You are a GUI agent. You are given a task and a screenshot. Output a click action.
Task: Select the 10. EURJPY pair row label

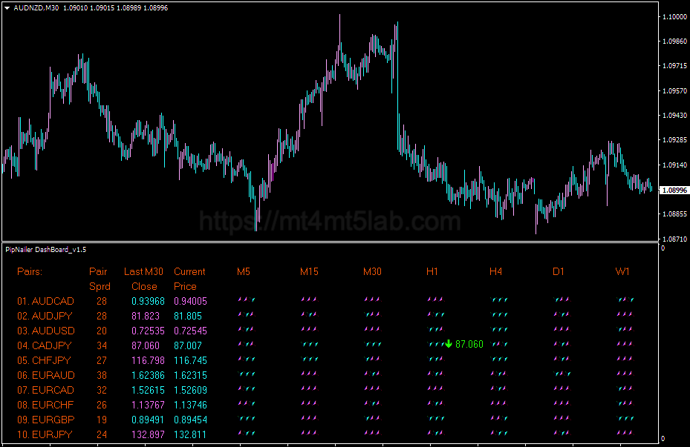tap(45, 434)
